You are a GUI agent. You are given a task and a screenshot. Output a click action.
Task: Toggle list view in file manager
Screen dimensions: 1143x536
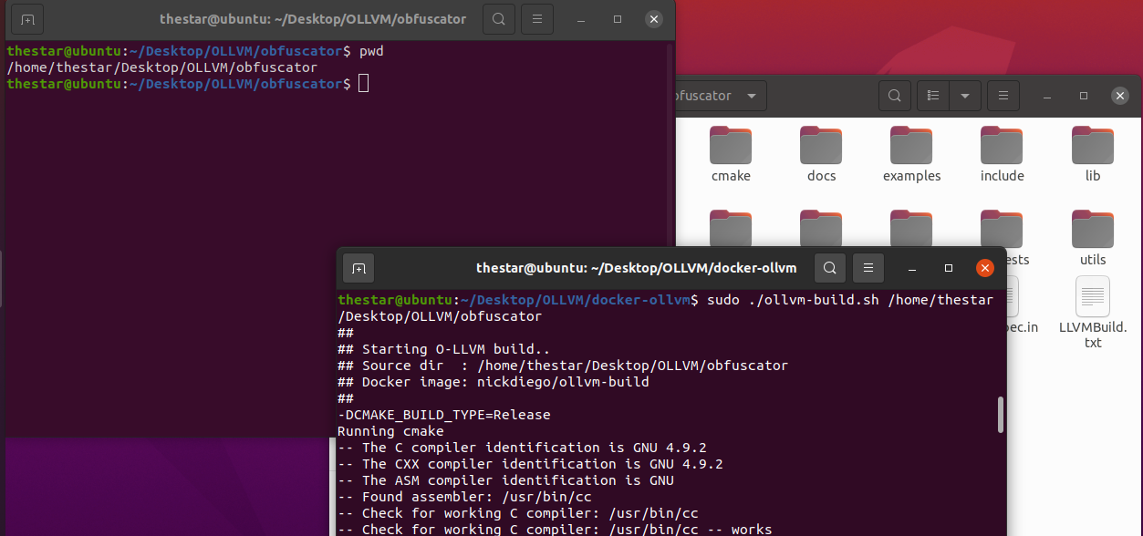[x=933, y=96]
